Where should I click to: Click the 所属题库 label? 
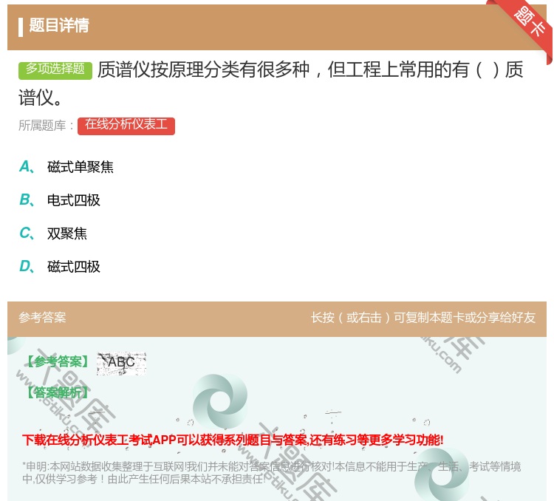[x=46, y=126]
